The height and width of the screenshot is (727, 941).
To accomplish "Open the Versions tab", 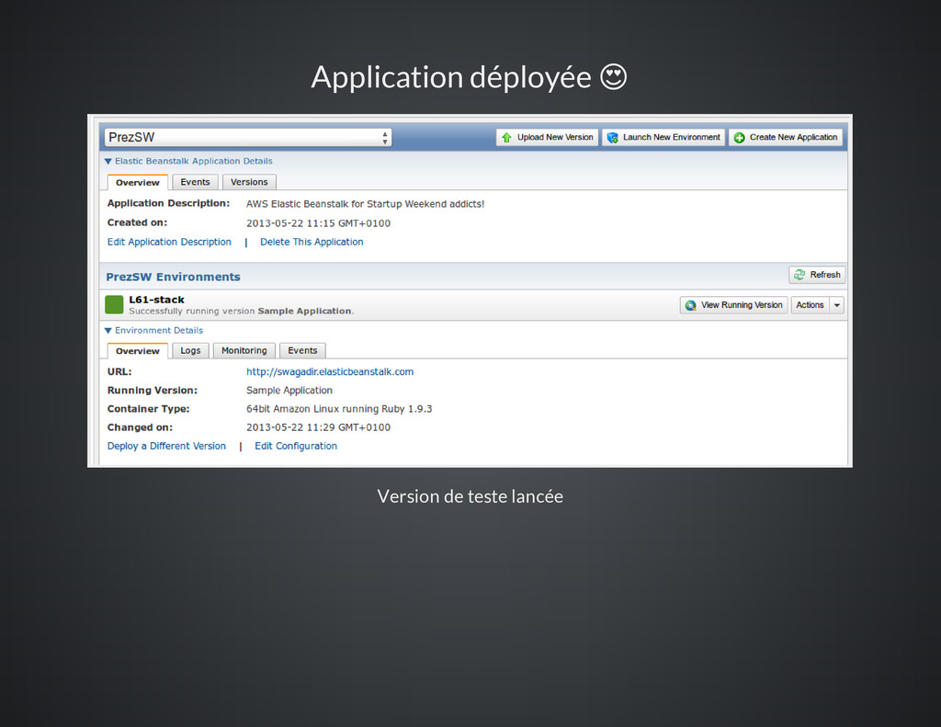I will (249, 182).
